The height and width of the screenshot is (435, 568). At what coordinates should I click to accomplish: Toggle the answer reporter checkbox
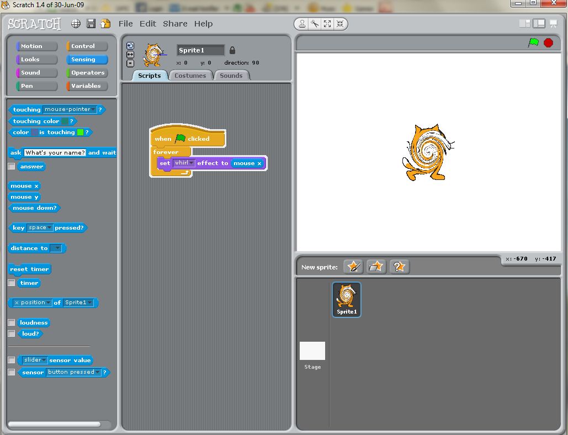12,166
